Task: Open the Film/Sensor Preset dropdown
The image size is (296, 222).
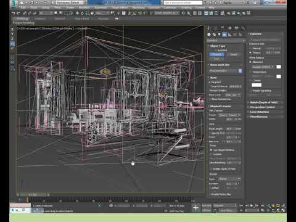Action: [229, 115]
